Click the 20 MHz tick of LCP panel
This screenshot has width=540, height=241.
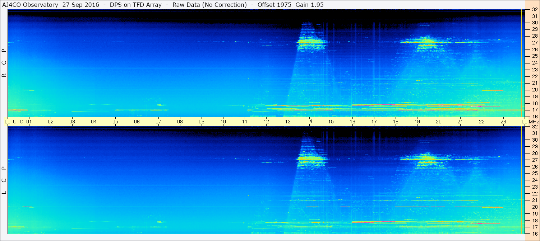tap(535, 207)
